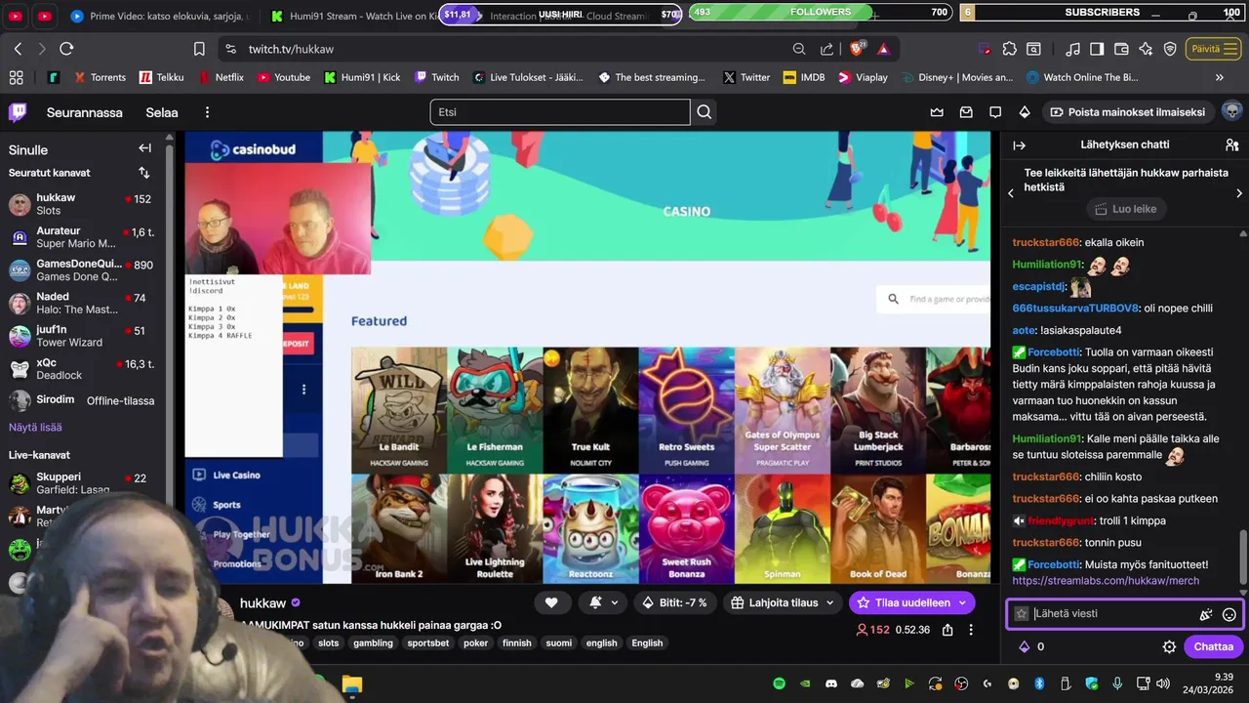Open Selaa browse tab
Viewport: 1249px width, 703px height.
click(162, 112)
